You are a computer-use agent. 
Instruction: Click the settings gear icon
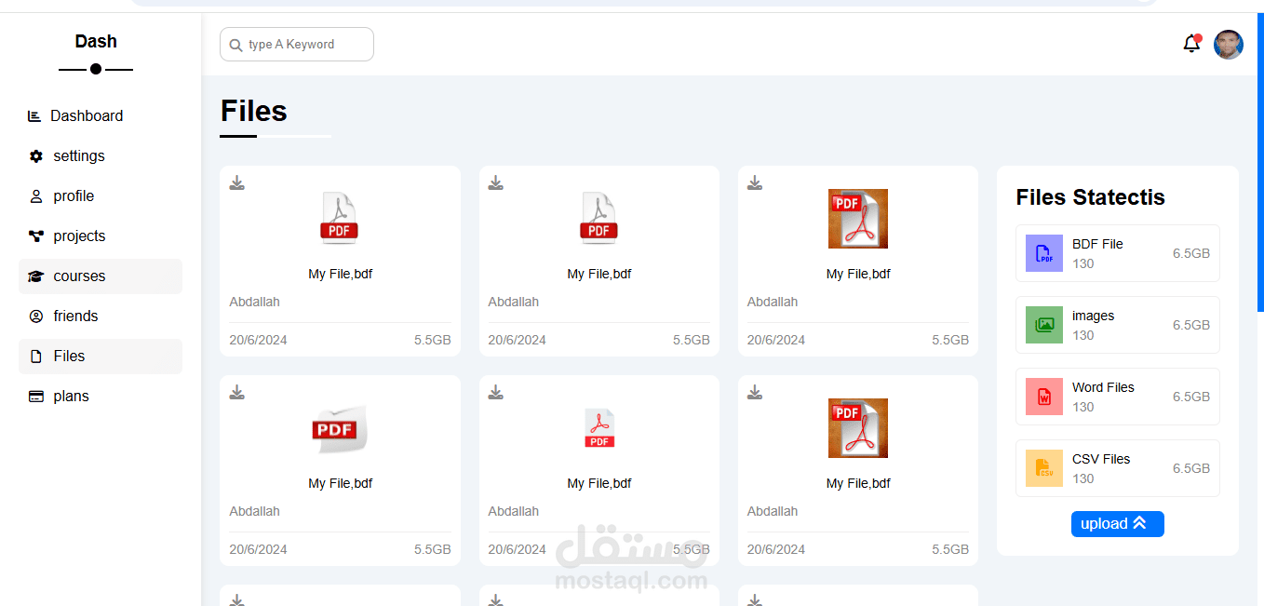(36, 156)
